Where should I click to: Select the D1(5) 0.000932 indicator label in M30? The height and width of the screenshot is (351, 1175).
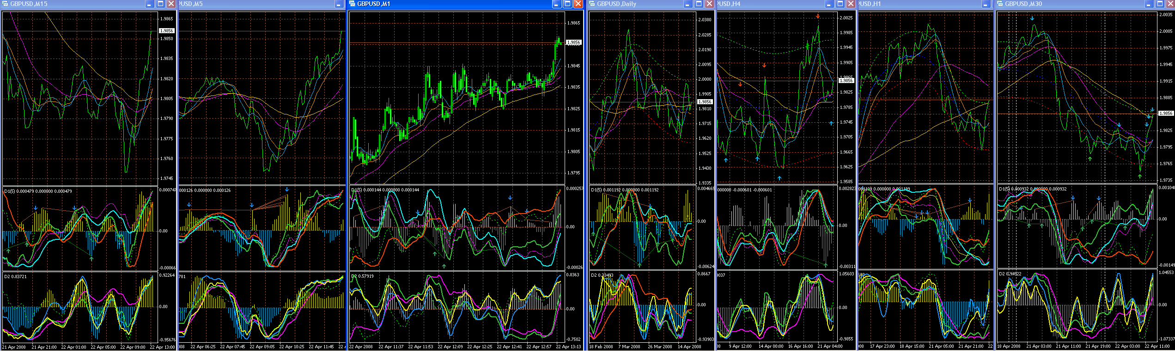[1033, 189]
